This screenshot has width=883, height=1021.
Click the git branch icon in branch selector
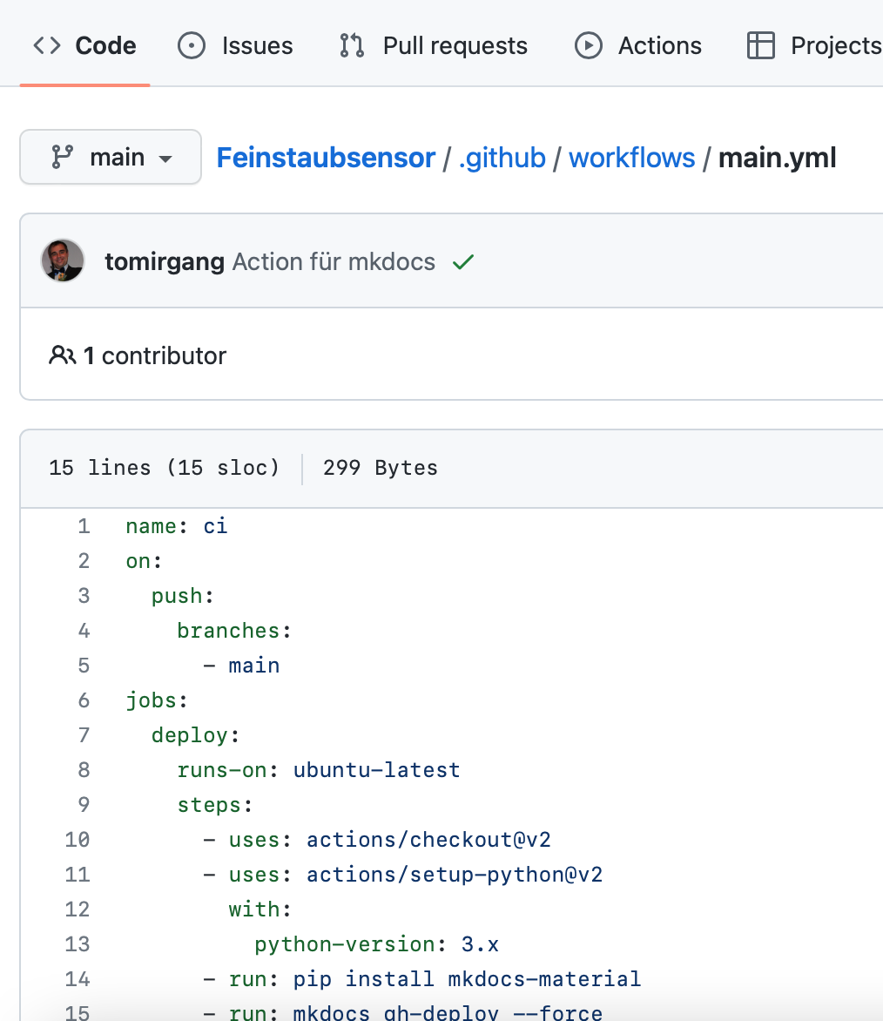pos(63,157)
